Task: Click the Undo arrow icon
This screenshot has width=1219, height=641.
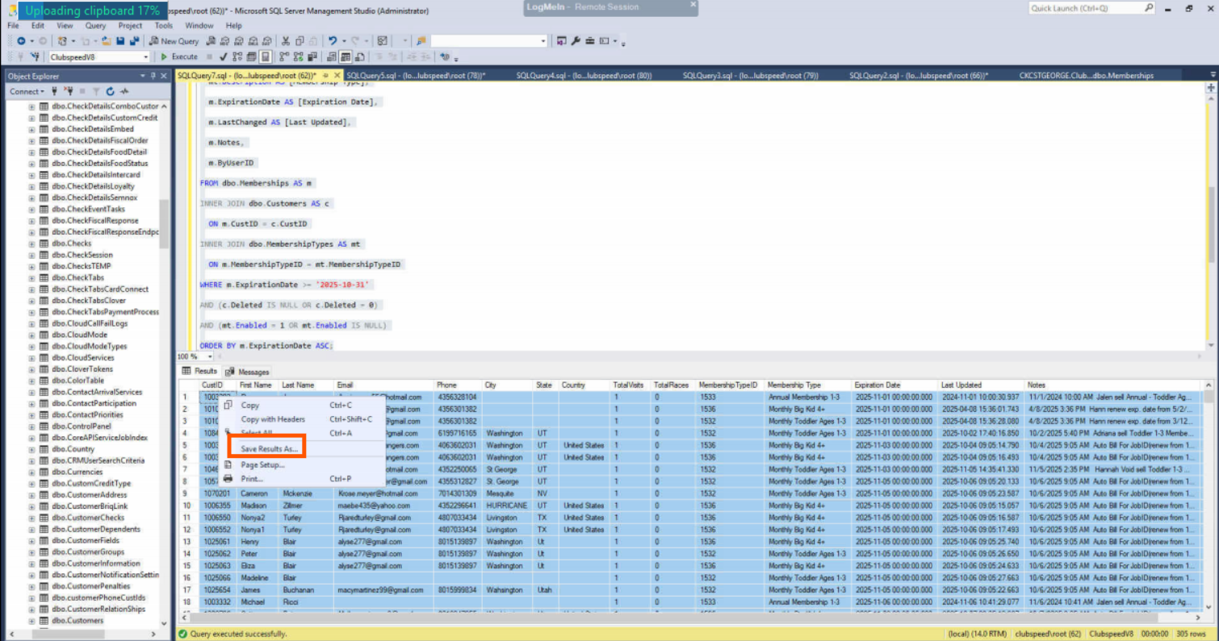Action: click(x=333, y=41)
